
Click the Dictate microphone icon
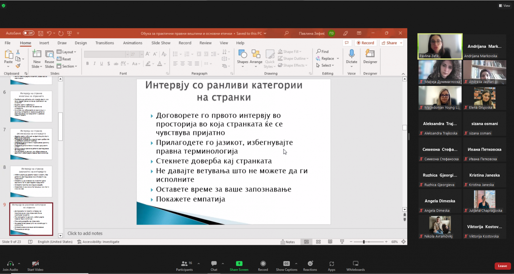tap(351, 54)
